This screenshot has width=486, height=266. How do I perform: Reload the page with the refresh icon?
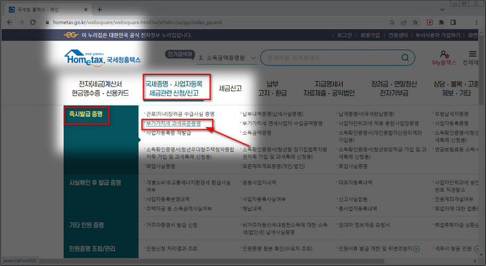coord(33,22)
